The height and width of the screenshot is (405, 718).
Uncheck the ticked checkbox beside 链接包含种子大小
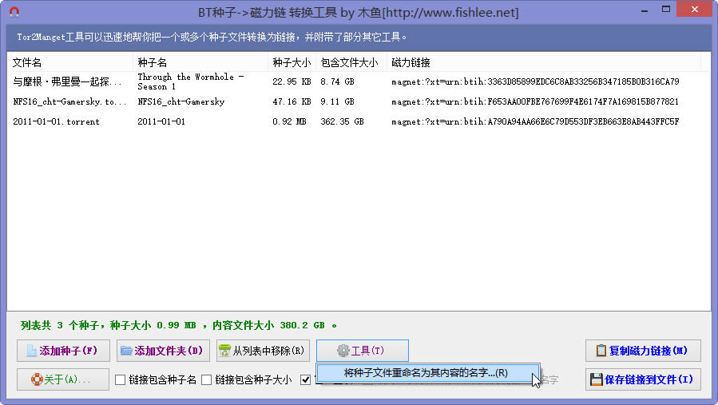point(306,380)
